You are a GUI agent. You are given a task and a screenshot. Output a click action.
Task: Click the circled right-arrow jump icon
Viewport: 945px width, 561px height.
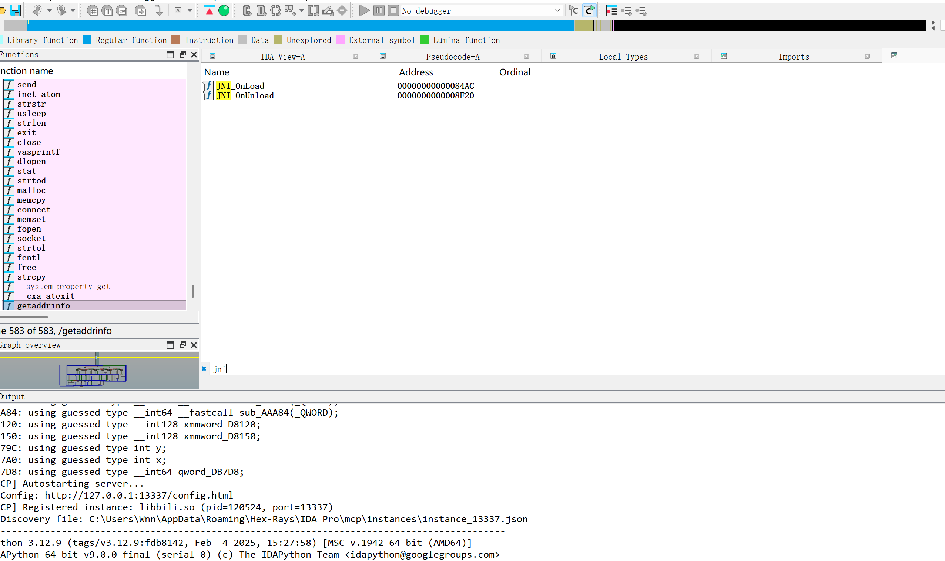(140, 11)
